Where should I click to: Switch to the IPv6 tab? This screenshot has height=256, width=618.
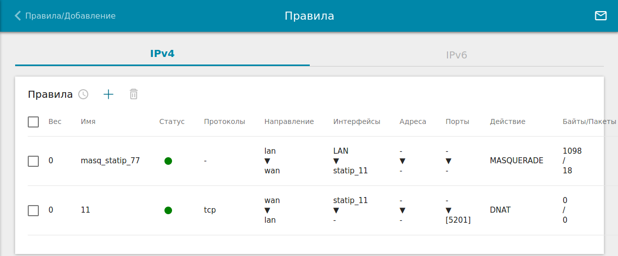tap(457, 55)
